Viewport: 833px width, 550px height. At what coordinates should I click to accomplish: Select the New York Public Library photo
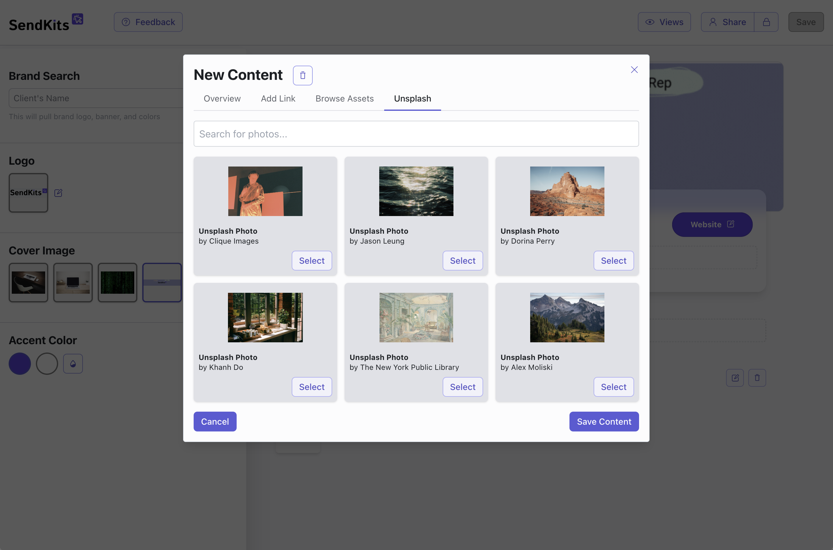[462, 387]
